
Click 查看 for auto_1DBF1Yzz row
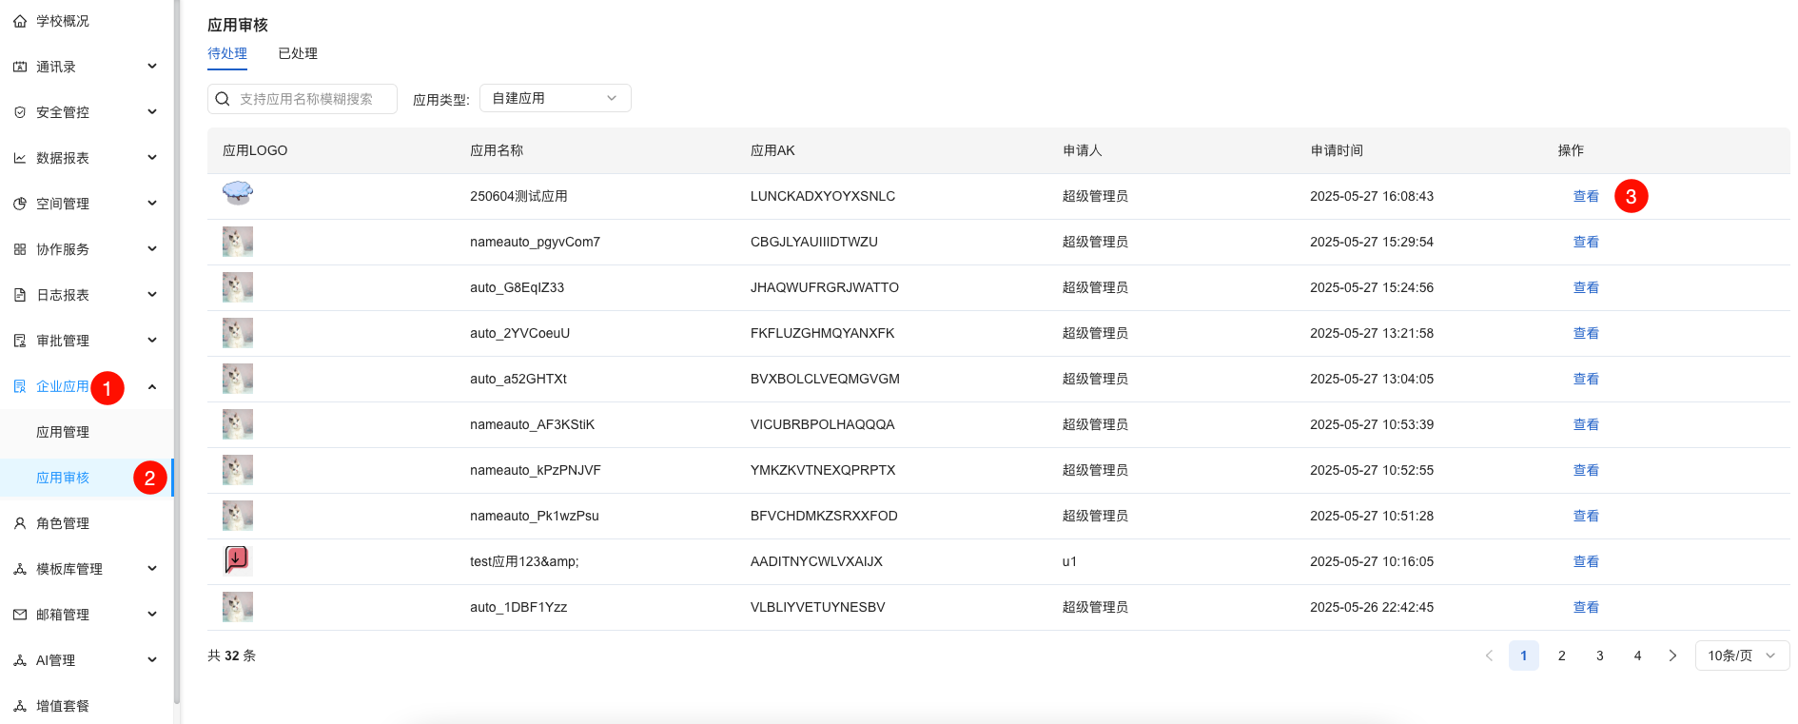click(x=1585, y=607)
